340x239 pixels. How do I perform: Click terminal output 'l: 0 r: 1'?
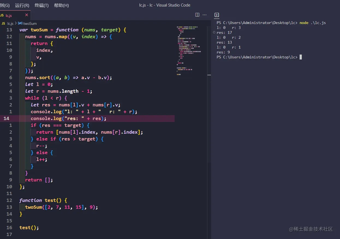point(229,47)
